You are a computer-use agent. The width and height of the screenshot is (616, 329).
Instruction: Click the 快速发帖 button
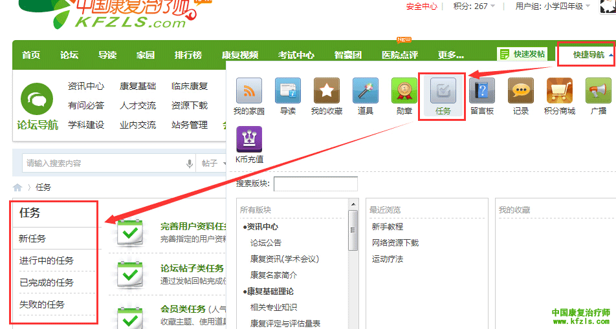523,55
